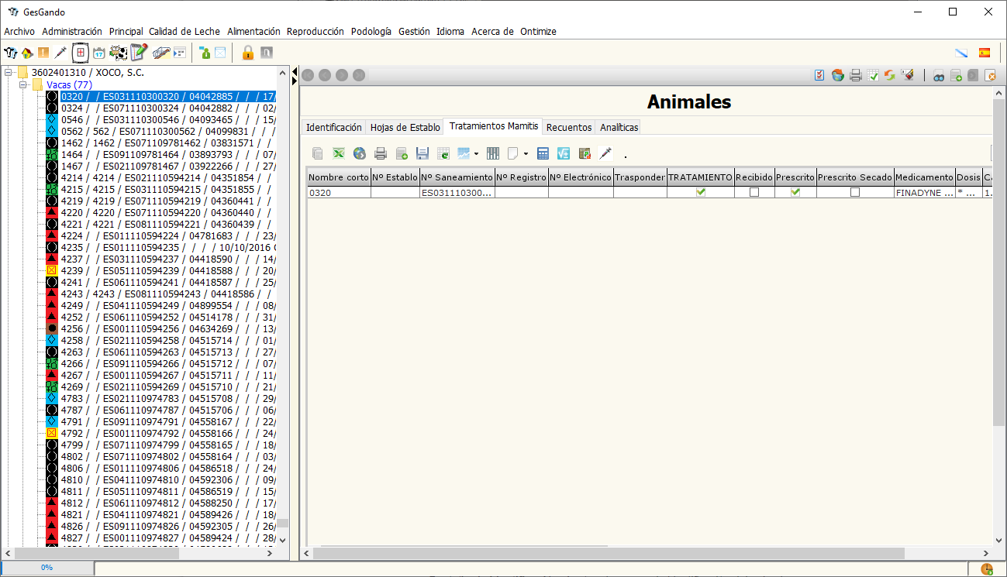The width and height of the screenshot is (1007, 577).
Task: Click the grid horizontal scrollbar thumb
Action: coord(605,554)
